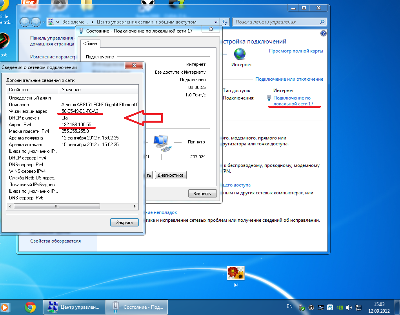Select the Аренда получена row
Image resolution: width=400 pixels, height=315 pixels.
(73, 138)
